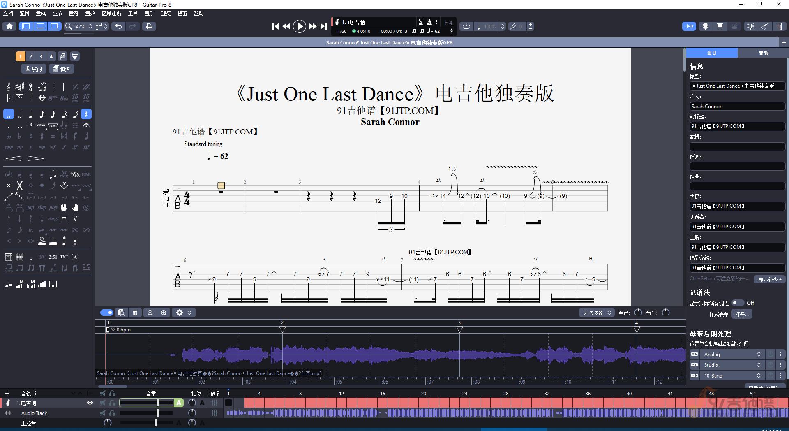Open the piano keyboard view icon
The image size is (789, 431).
point(720,26)
